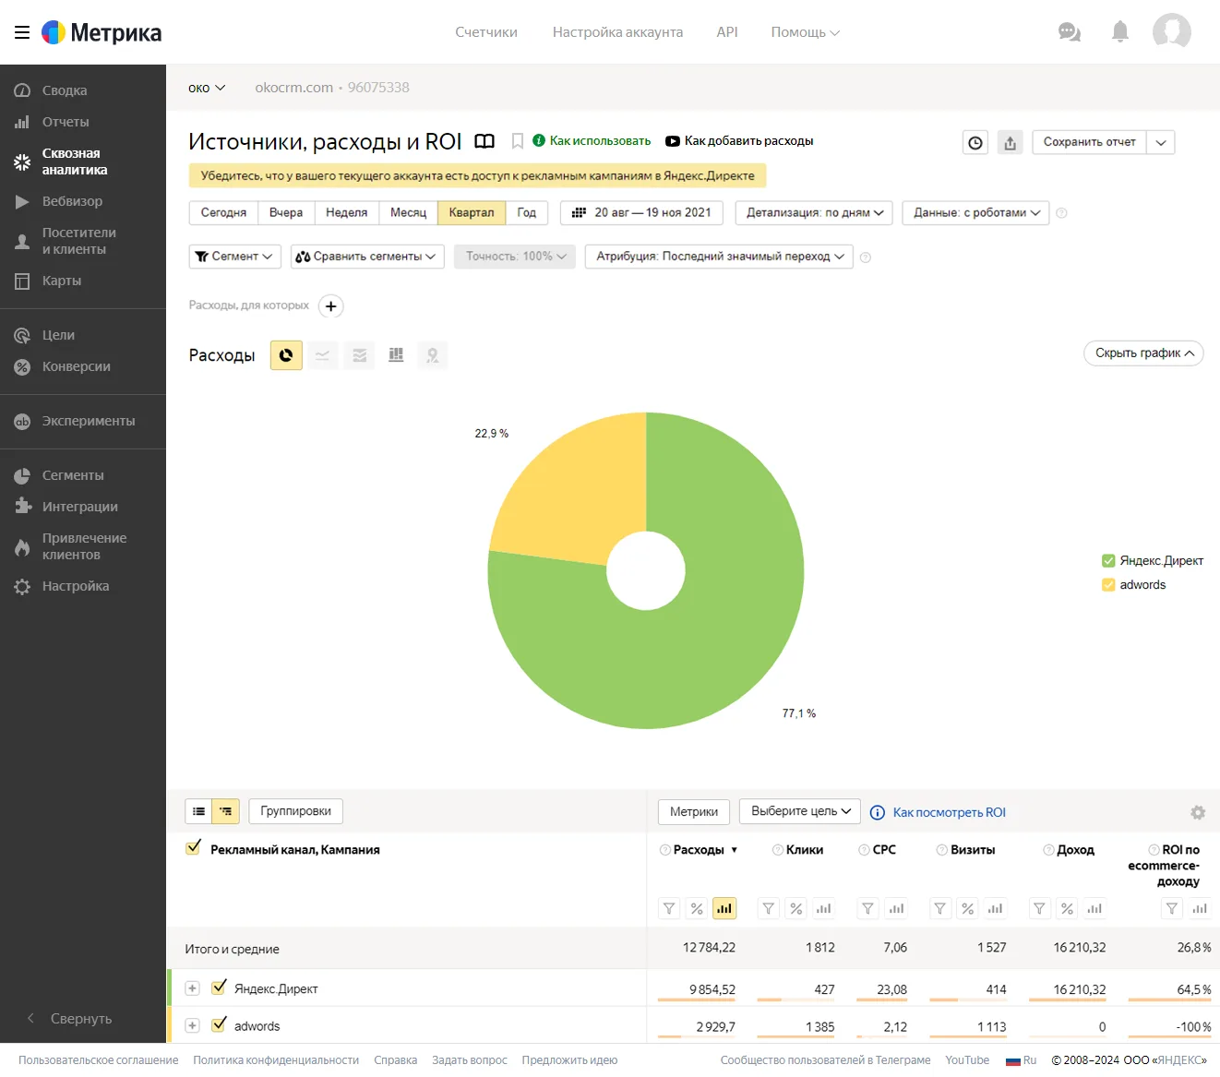
Task: Uncheck the adwords row checkbox in the table
Action: coord(220,1024)
